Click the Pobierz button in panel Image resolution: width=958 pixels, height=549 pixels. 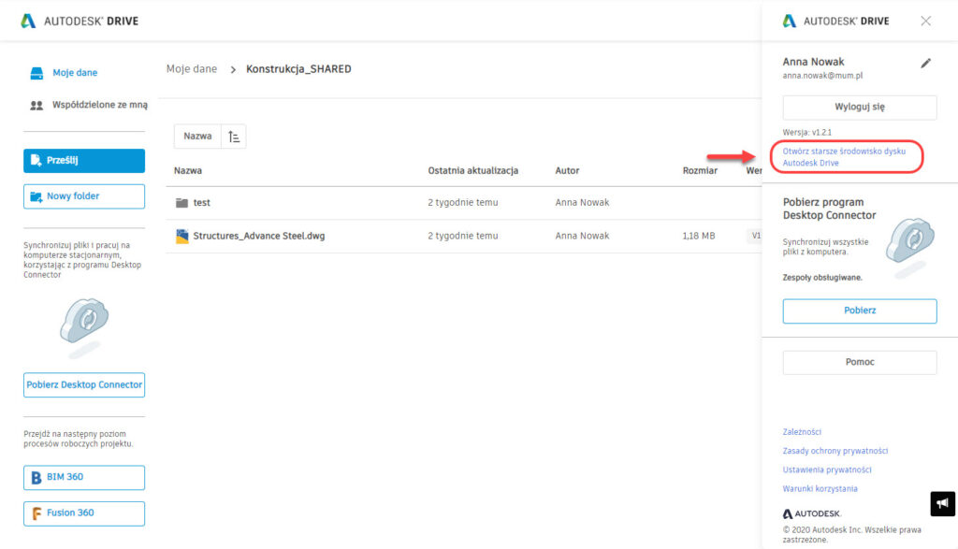[x=859, y=311]
